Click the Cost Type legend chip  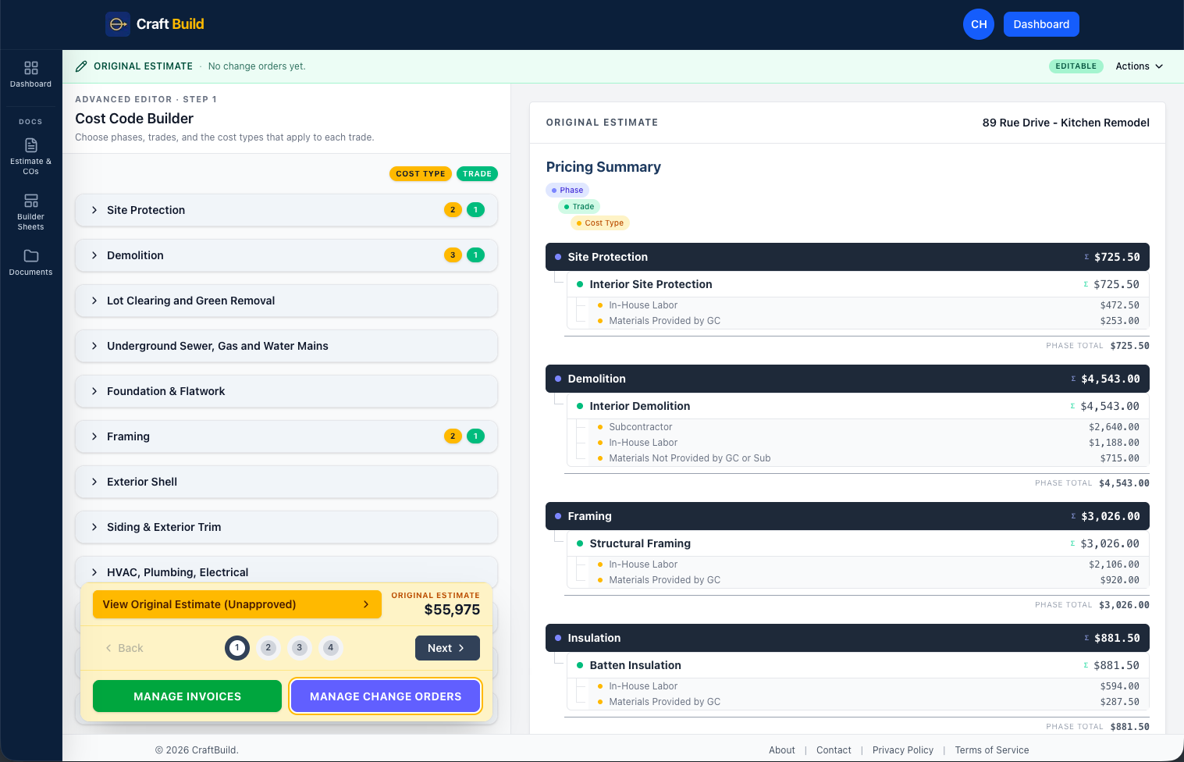[x=600, y=223]
